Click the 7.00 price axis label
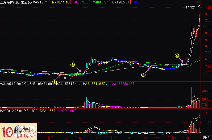 tap(208, 53)
